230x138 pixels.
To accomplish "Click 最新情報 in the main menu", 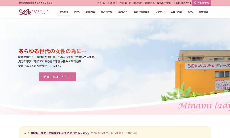I will click(x=203, y=12).
